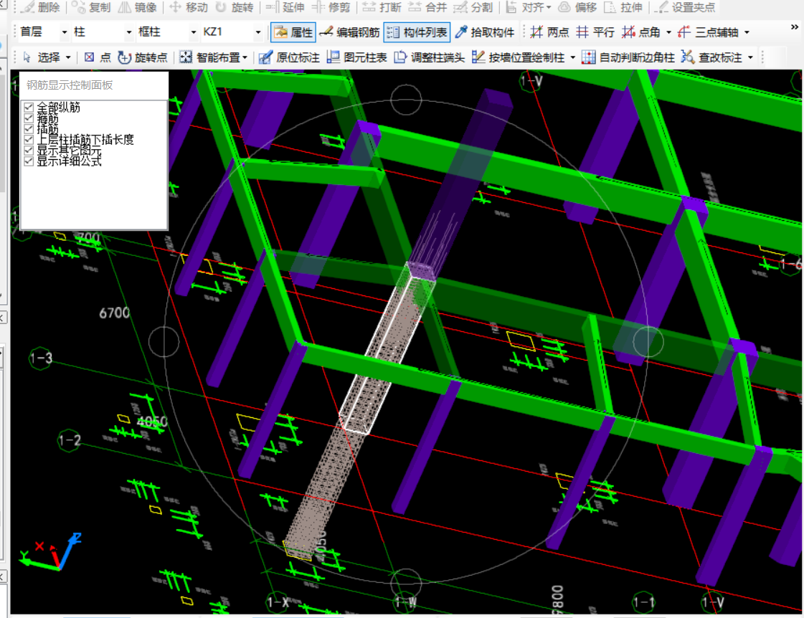Select the 偏移 (offset) tool
Viewport: 804px width, 618px height.
(577, 7)
